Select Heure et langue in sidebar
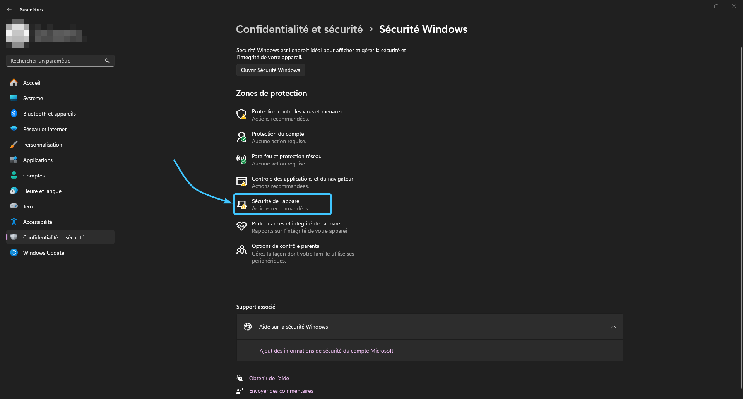This screenshot has width=743, height=399. coord(60,191)
